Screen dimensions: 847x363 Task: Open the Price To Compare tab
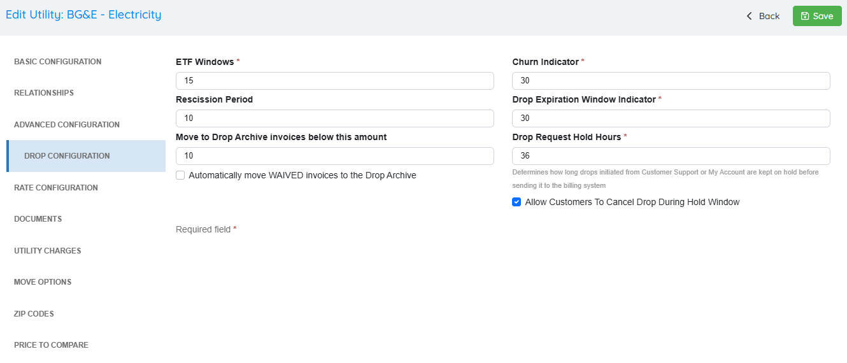tap(51, 345)
